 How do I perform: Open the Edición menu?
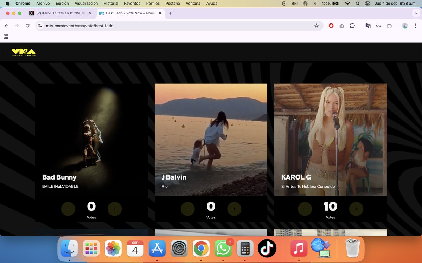(62, 3)
